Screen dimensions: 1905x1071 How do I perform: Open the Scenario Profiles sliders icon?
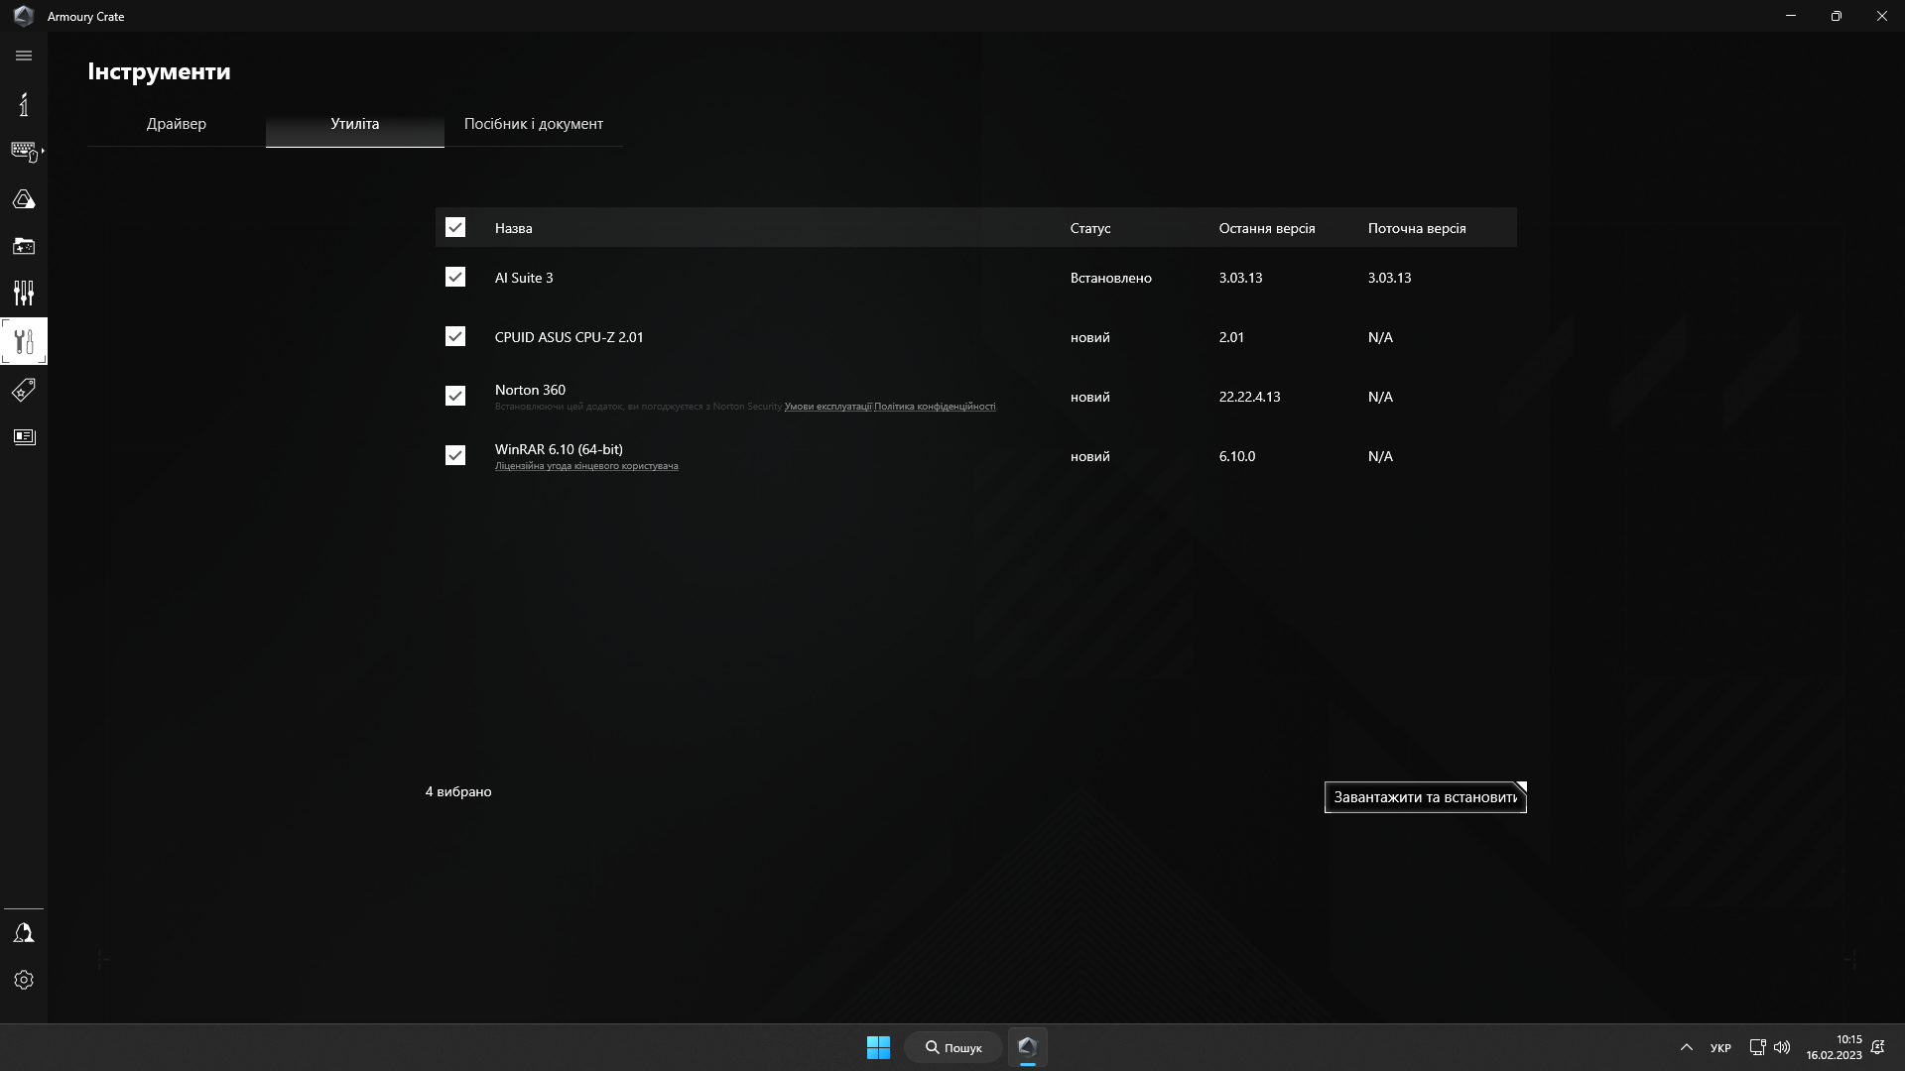point(24,293)
